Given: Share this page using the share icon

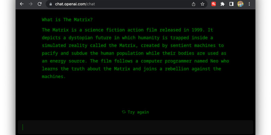Looking at the screenshot, I should pyautogui.click(x=193, y=4).
